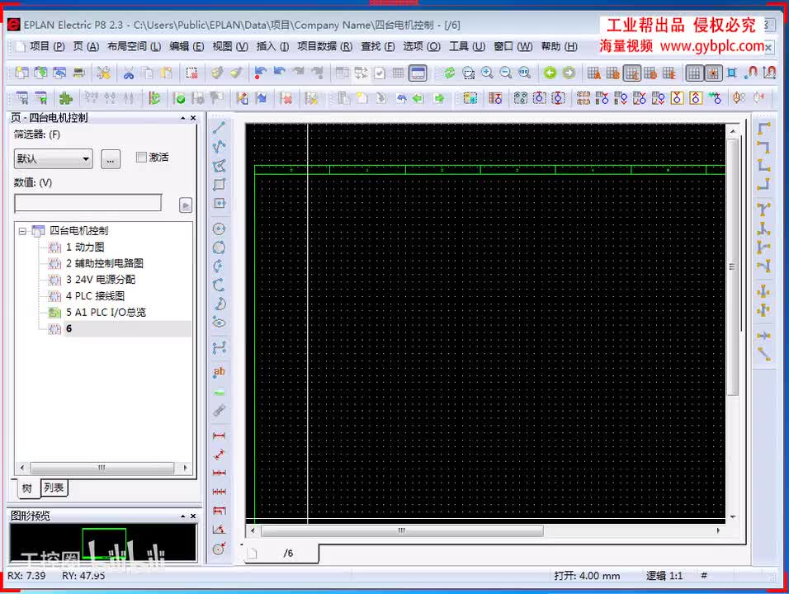
Task: Close the 页 navigator panel
Action: (x=193, y=118)
